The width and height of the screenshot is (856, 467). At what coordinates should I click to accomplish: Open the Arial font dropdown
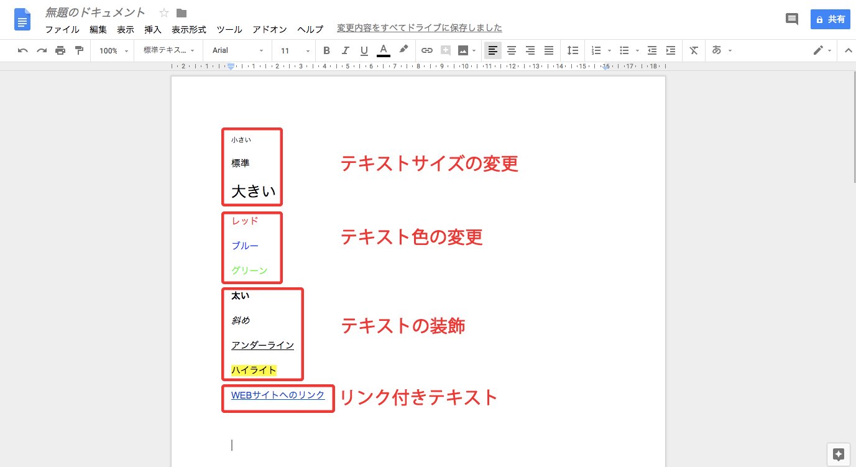pos(237,50)
